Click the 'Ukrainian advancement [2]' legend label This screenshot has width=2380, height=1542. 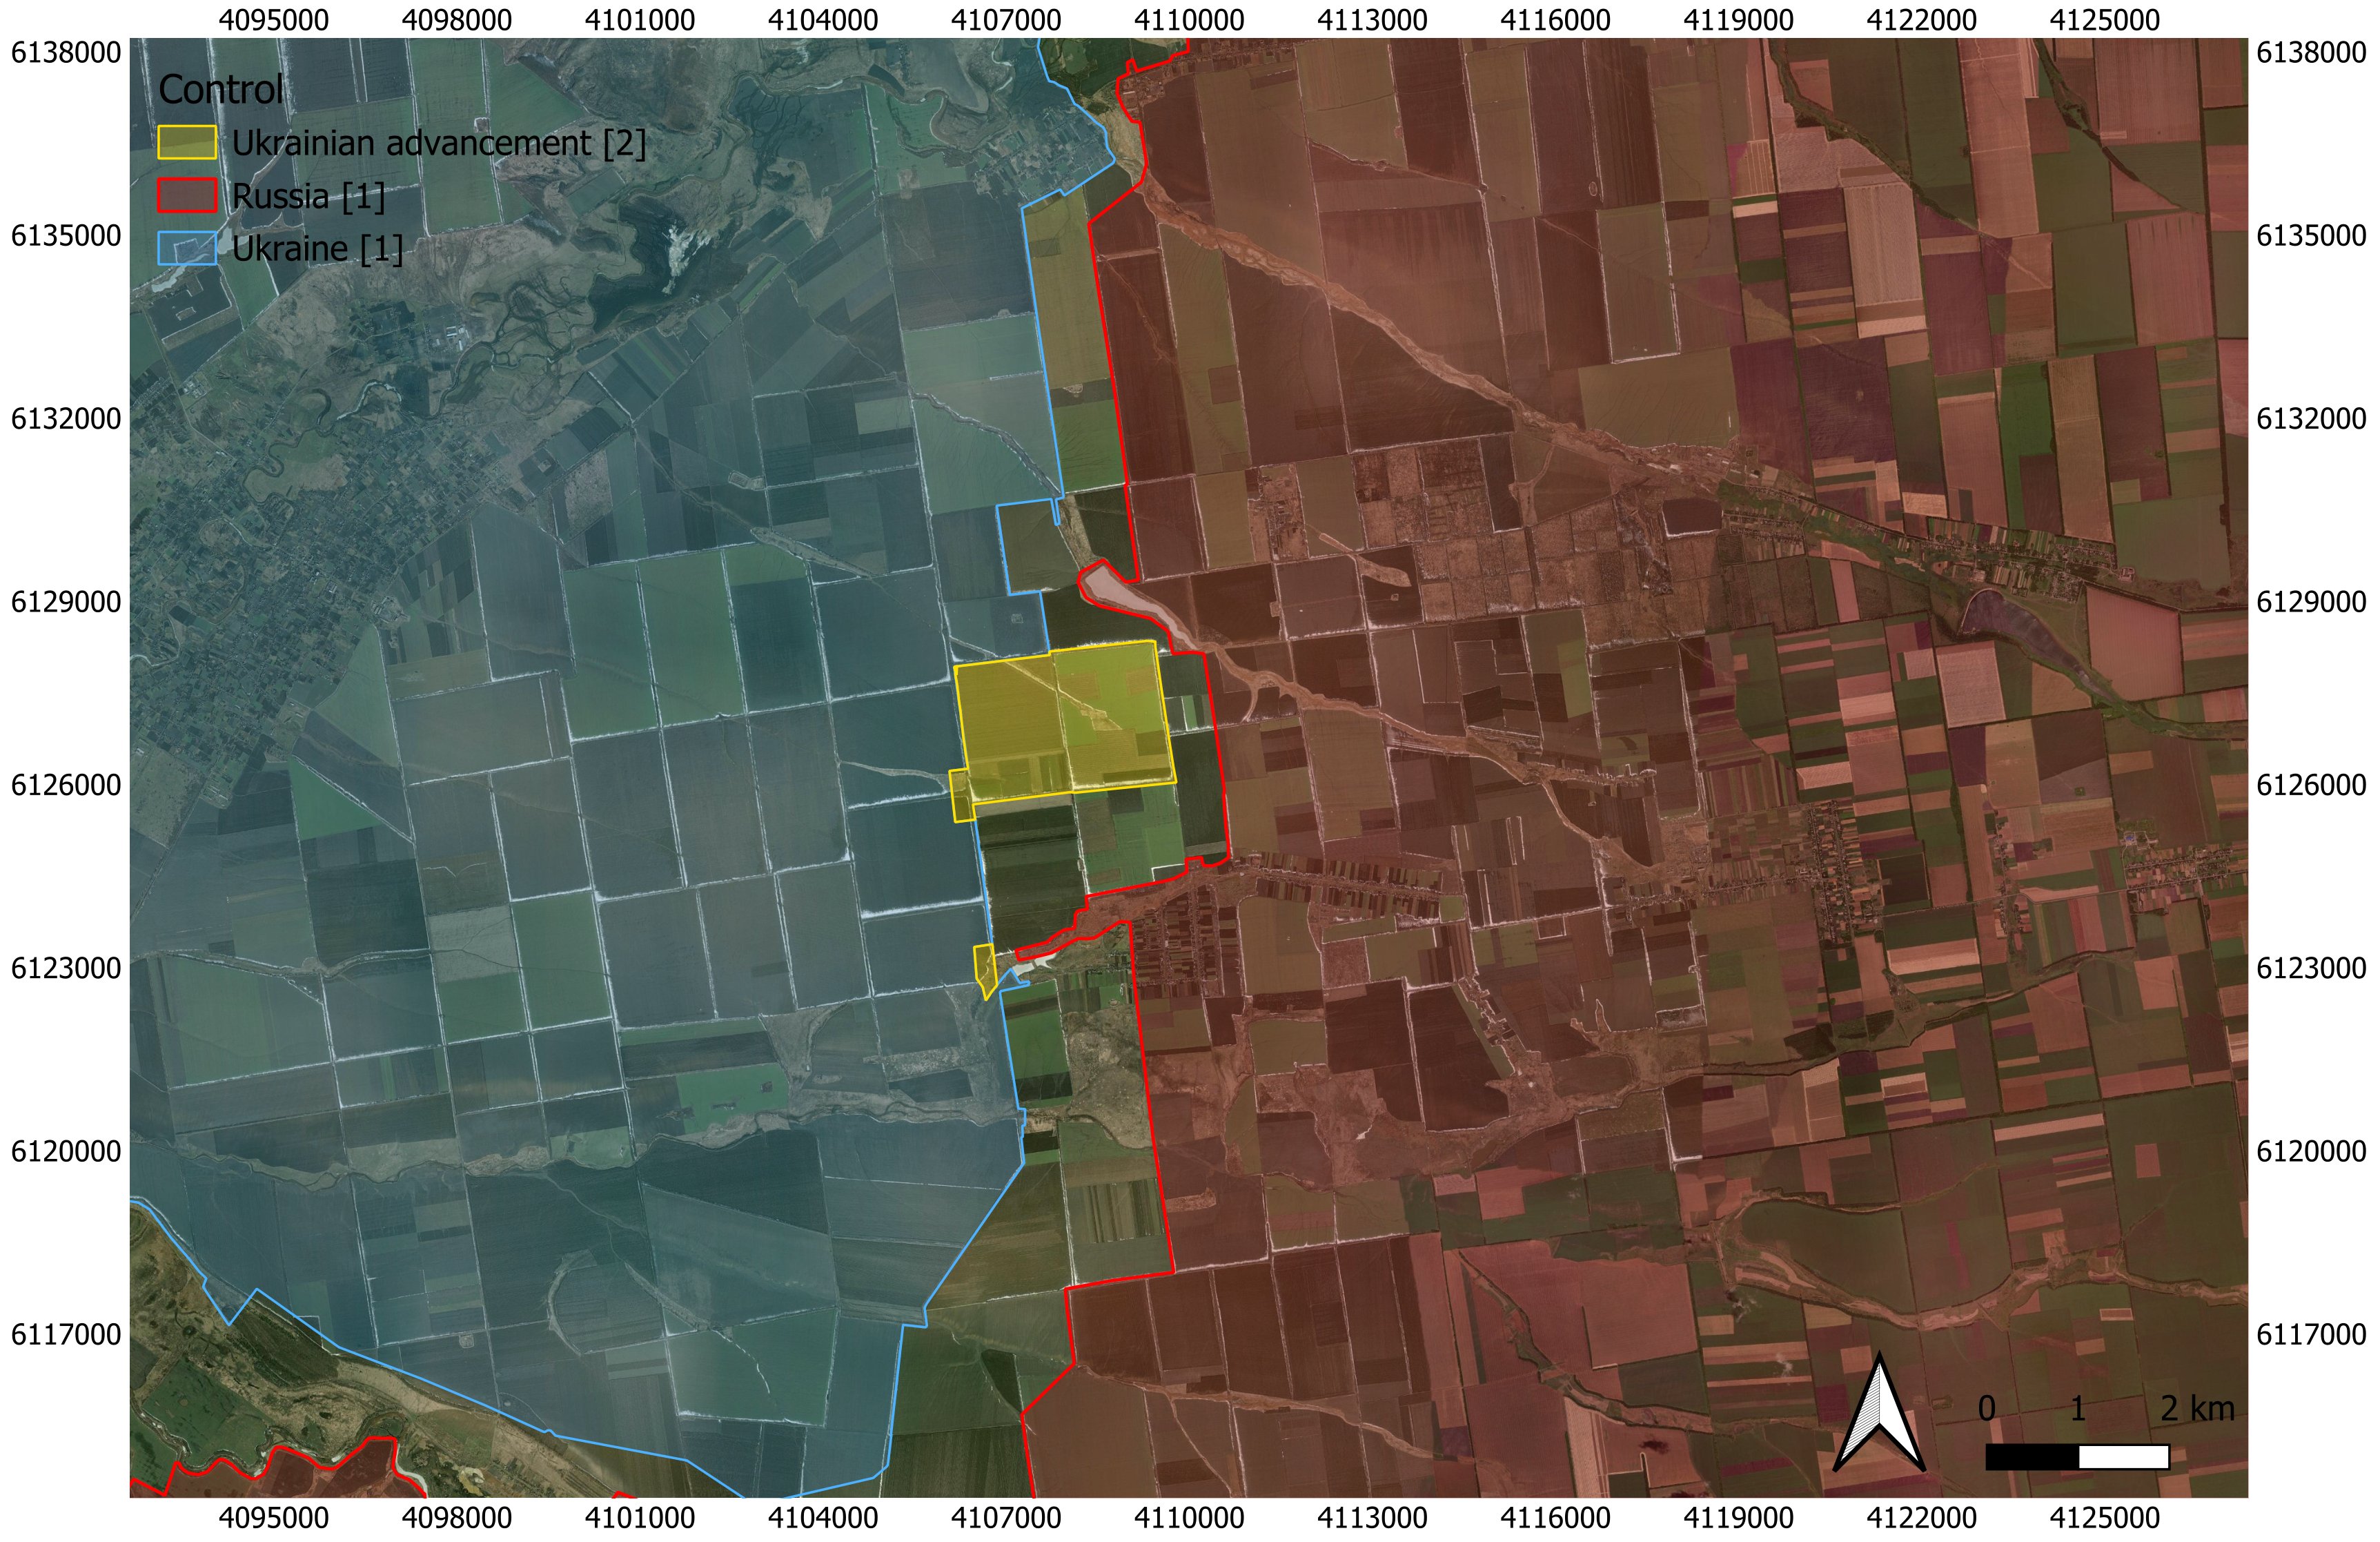(439, 143)
